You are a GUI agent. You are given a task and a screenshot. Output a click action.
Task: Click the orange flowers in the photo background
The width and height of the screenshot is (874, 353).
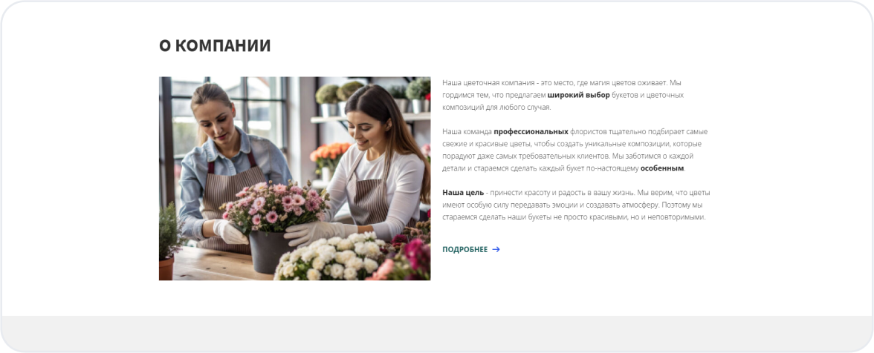[x=328, y=153]
